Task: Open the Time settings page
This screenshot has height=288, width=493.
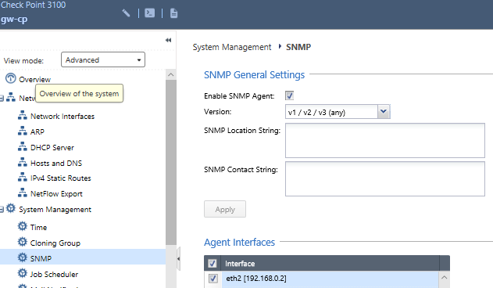Action: pos(38,227)
